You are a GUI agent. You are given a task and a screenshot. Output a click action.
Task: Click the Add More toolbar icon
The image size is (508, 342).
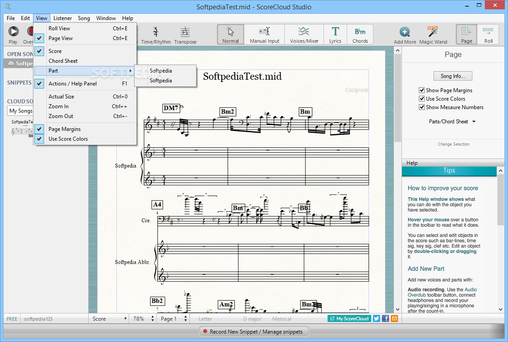pyautogui.click(x=405, y=35)
